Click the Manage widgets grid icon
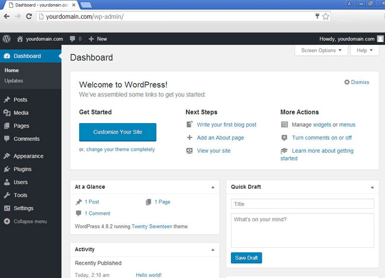 click(x=284, y=124)
